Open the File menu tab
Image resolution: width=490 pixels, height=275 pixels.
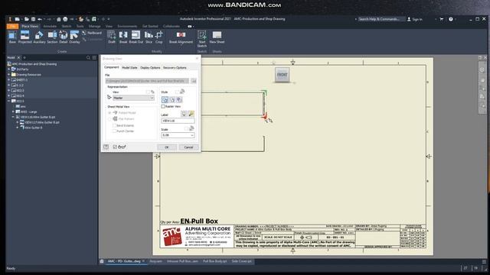click(x=12, y=27)
